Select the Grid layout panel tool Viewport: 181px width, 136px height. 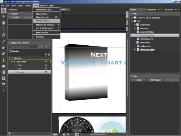pyautogui.click(x=4, y=72)
